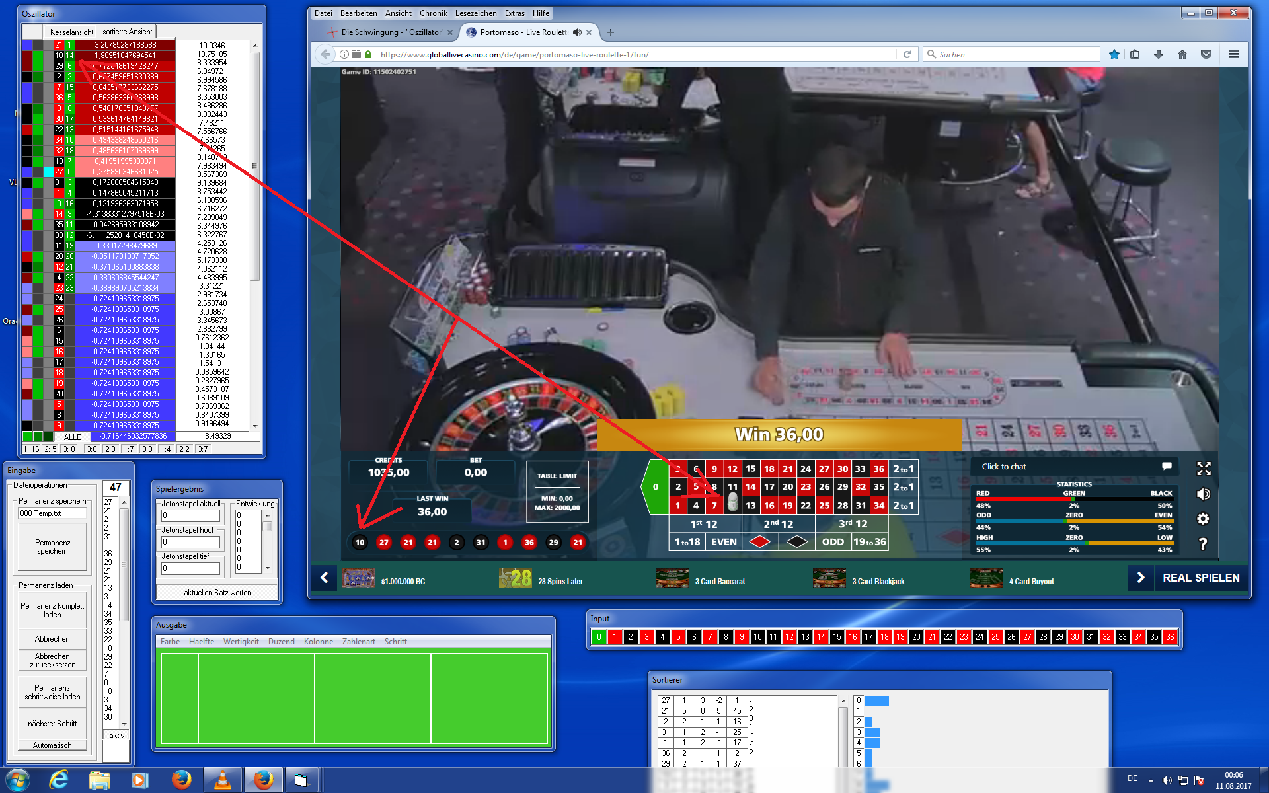Click the Automatisch button

[52, 745]
